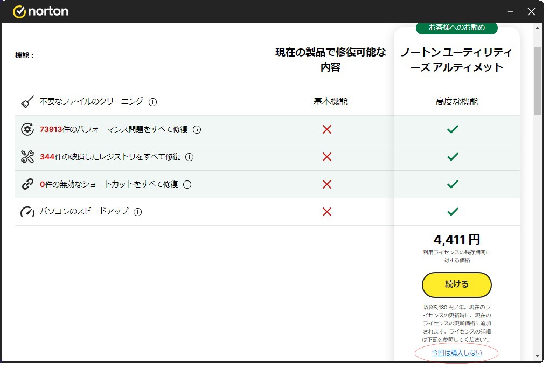This screenshot has width=549, height=368.
Task: Select the 73913件のパフォーマンス問題をすべて修復 text
Action: coord(114,129)
